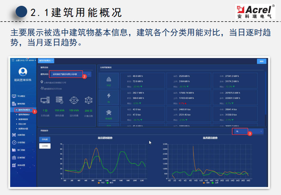The height and width of the screenshot is (195, 281).
Task: Open 建筑用能统计 submenu item
Action: coord(24,115)
